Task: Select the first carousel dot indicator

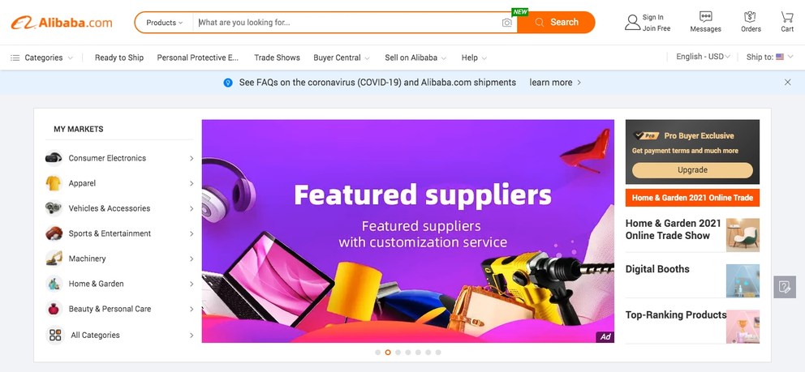Action: 378,353
